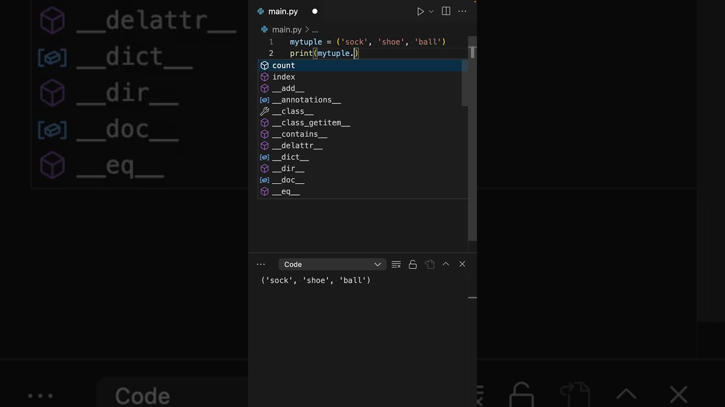Click the output text ('sock', 'shoe', 'ball')
The height and width of the screenshot is (407, 725).
click(315, 280)
